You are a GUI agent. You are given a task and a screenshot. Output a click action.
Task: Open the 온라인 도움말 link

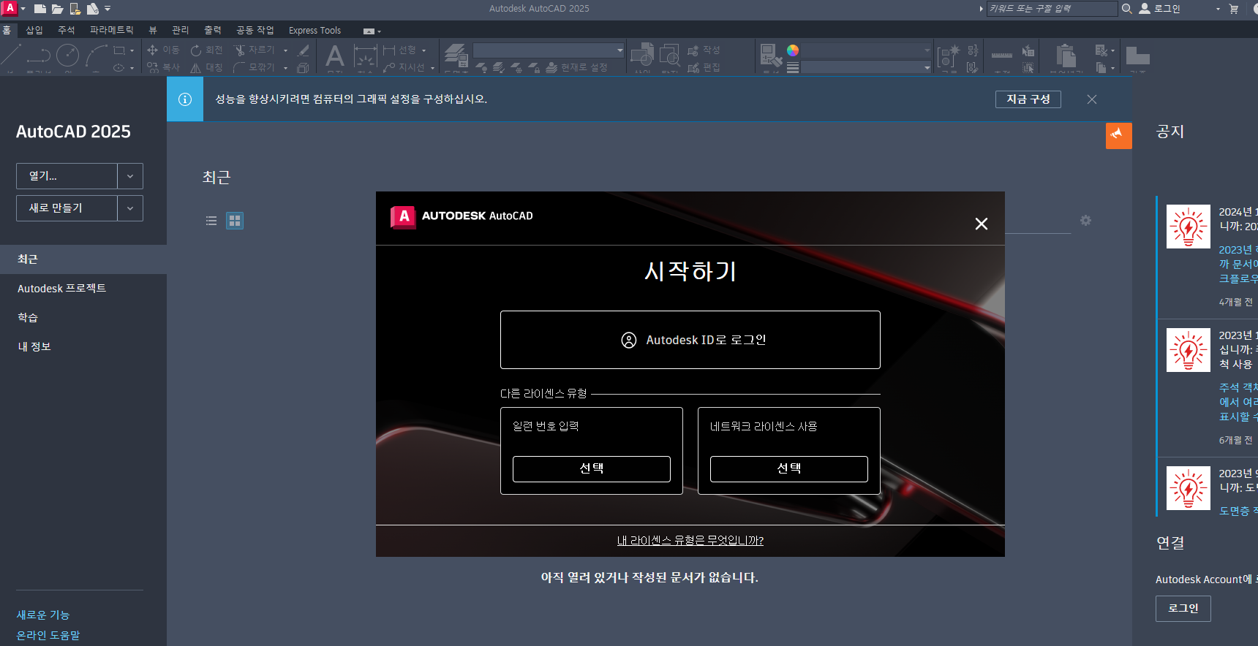48,636
